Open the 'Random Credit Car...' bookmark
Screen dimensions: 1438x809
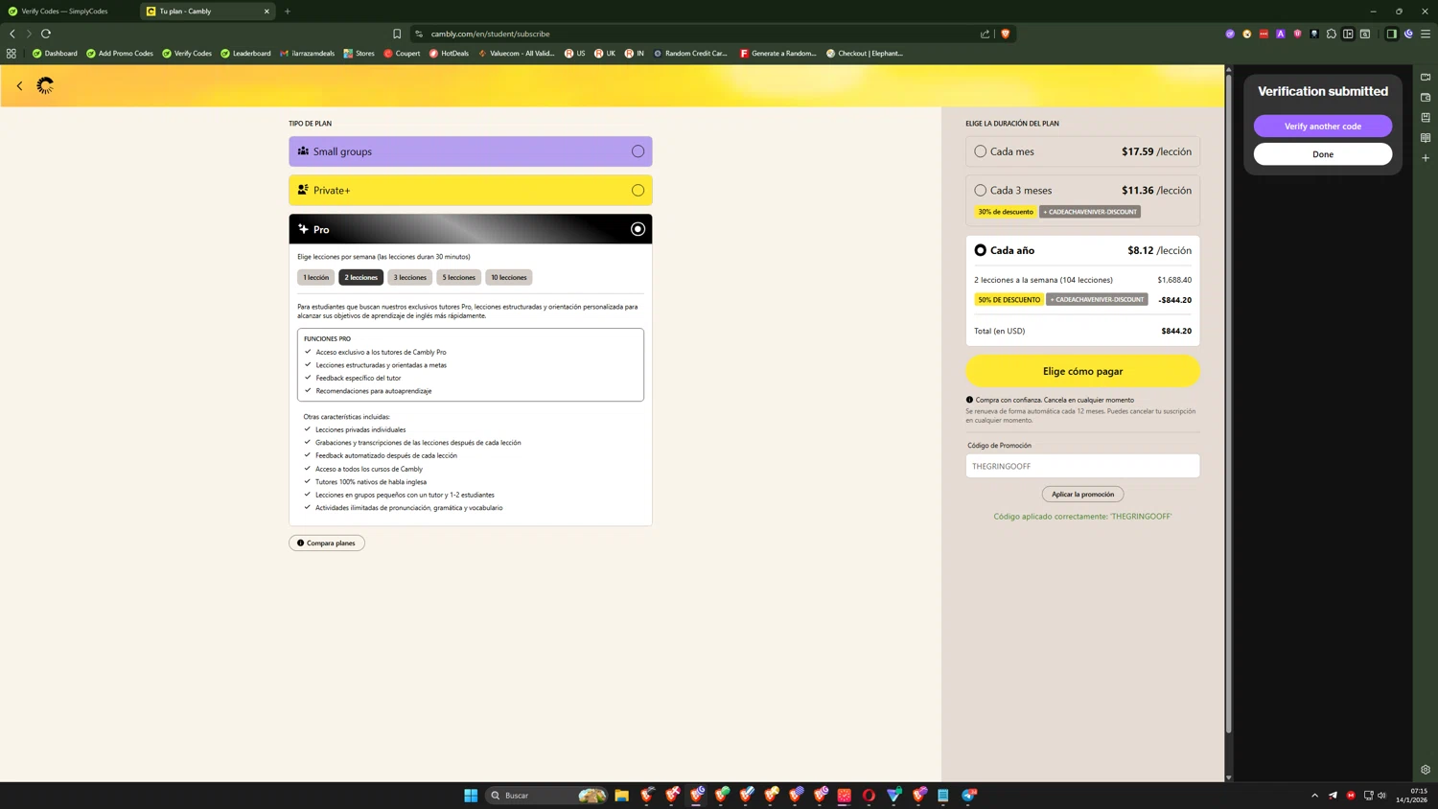pos(690,54)
